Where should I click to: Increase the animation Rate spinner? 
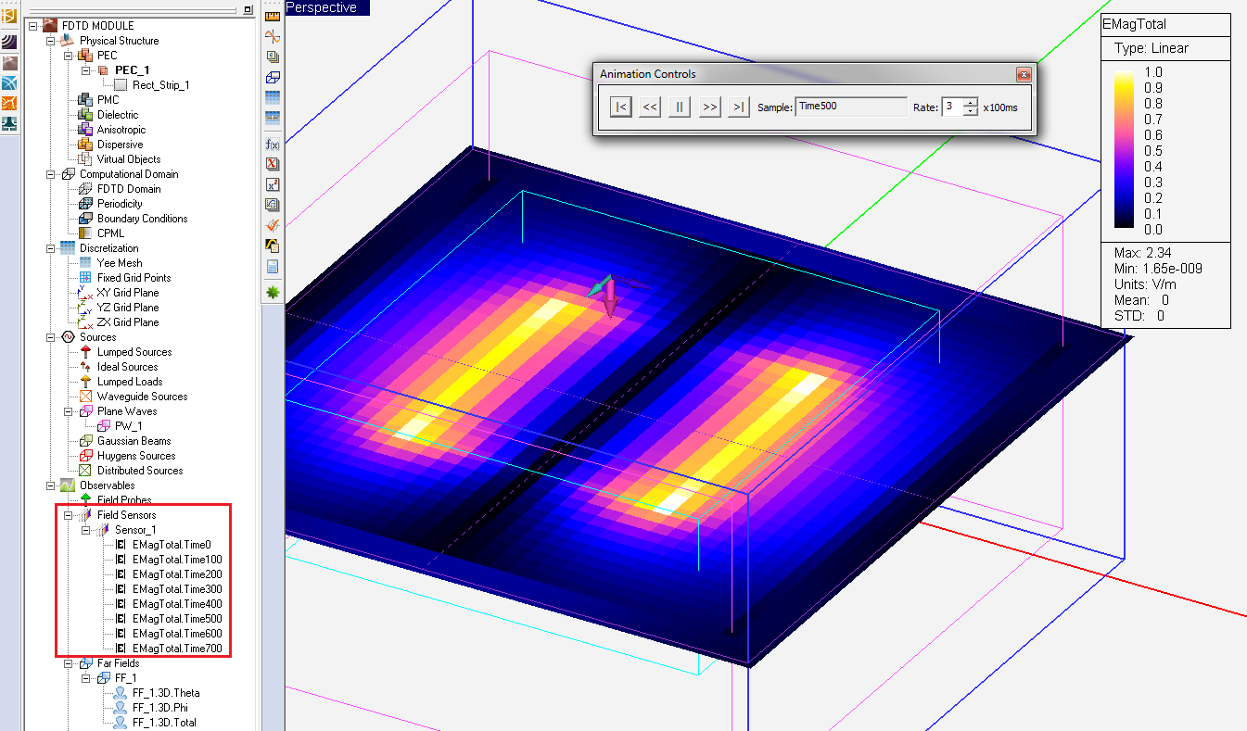[971, 102]
